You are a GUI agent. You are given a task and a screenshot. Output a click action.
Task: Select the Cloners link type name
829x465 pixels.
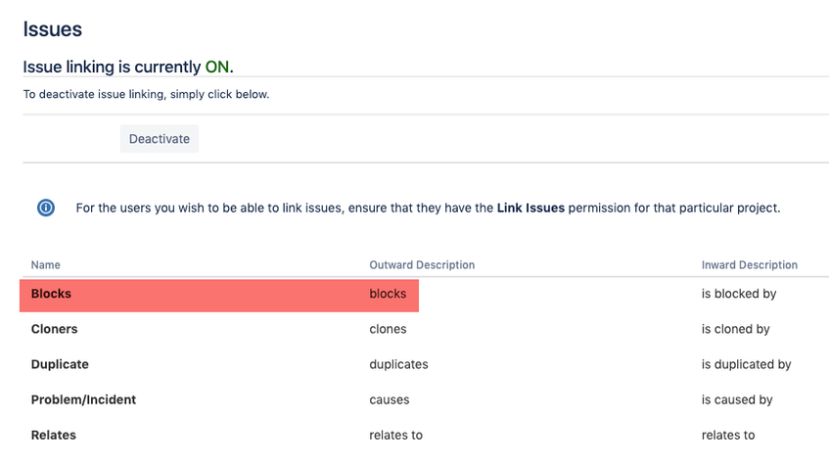[54, 329]
